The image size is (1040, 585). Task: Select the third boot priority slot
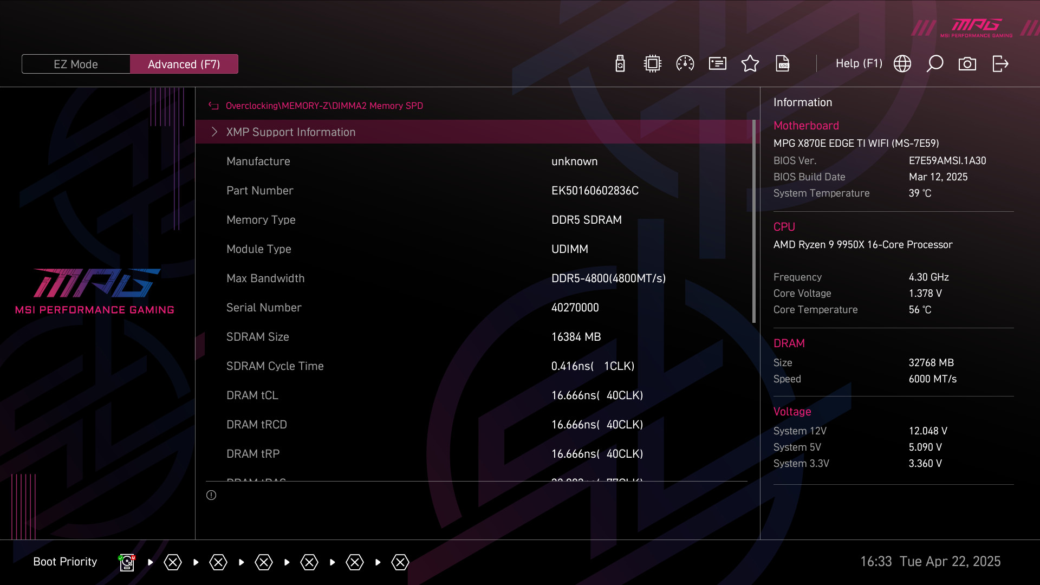[218, 562]
